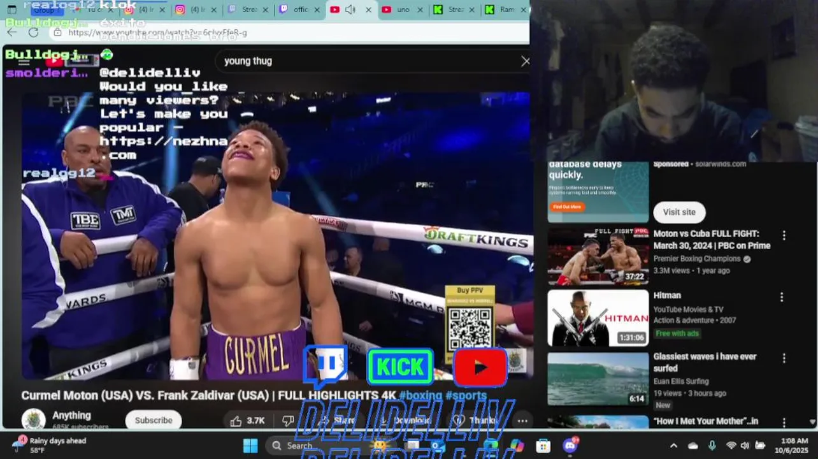Screen dimensions: 818x459
Task: Click the 'Visit site' sponsored button
Action: click(679, 212)
